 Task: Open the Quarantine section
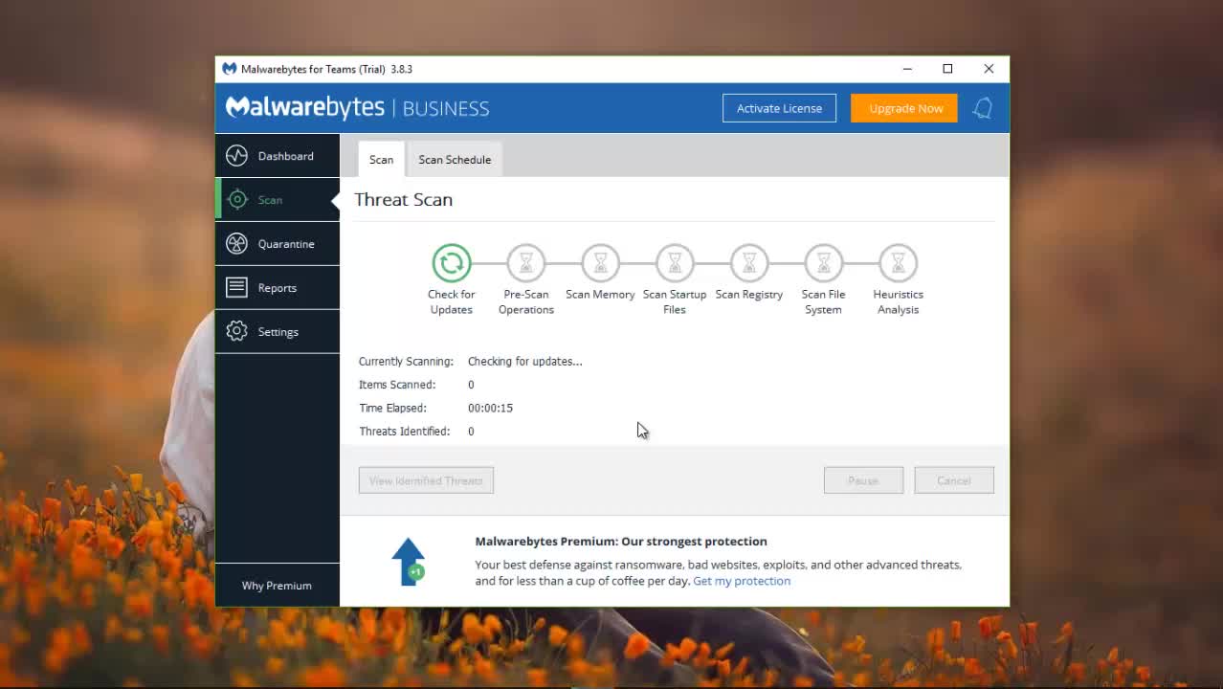278,244
